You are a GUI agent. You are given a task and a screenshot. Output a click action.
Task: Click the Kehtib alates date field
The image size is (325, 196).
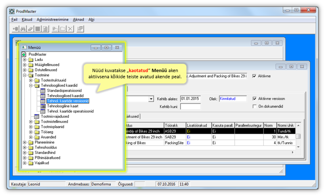point(191,99)
